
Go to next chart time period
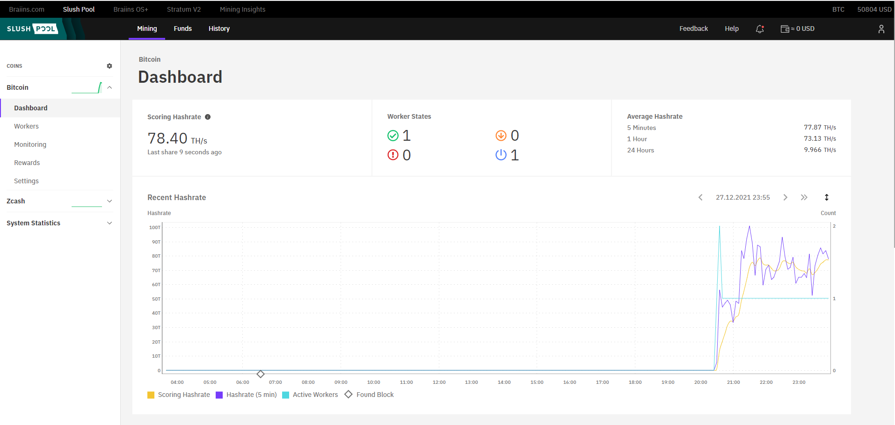786,197
